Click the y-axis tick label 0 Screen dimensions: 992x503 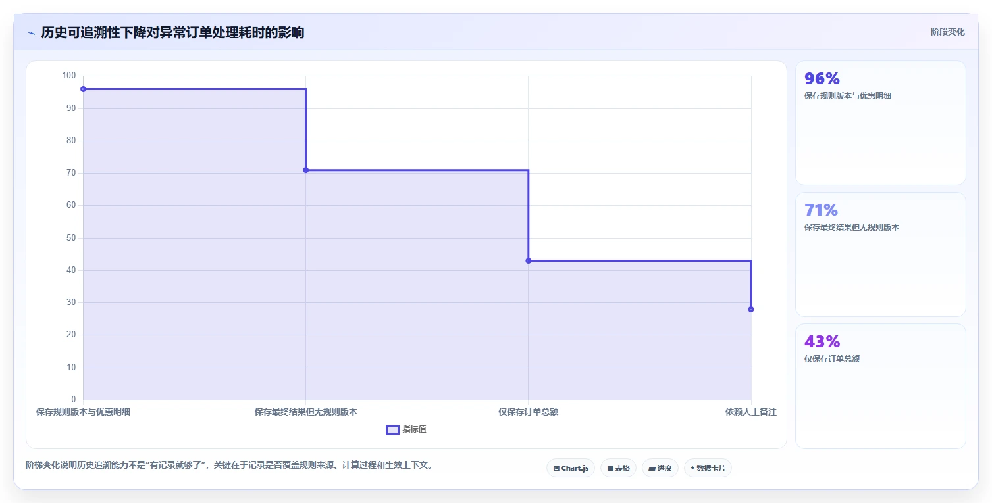pyautogui.click(x=74, y=400)
